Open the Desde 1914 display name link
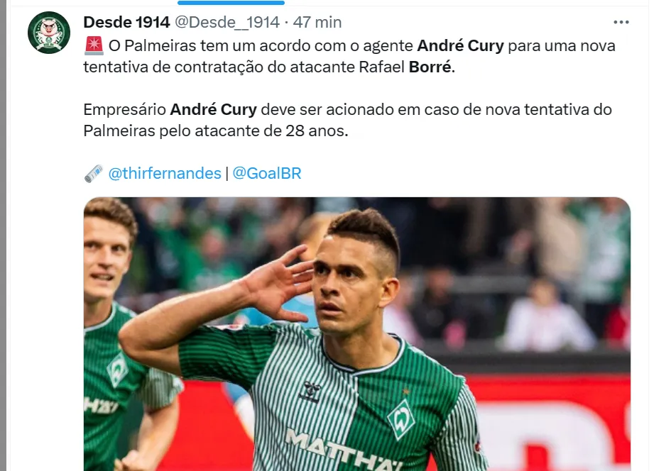The height and width of the screenshot is (471, 671). click(x=126, y=22)
